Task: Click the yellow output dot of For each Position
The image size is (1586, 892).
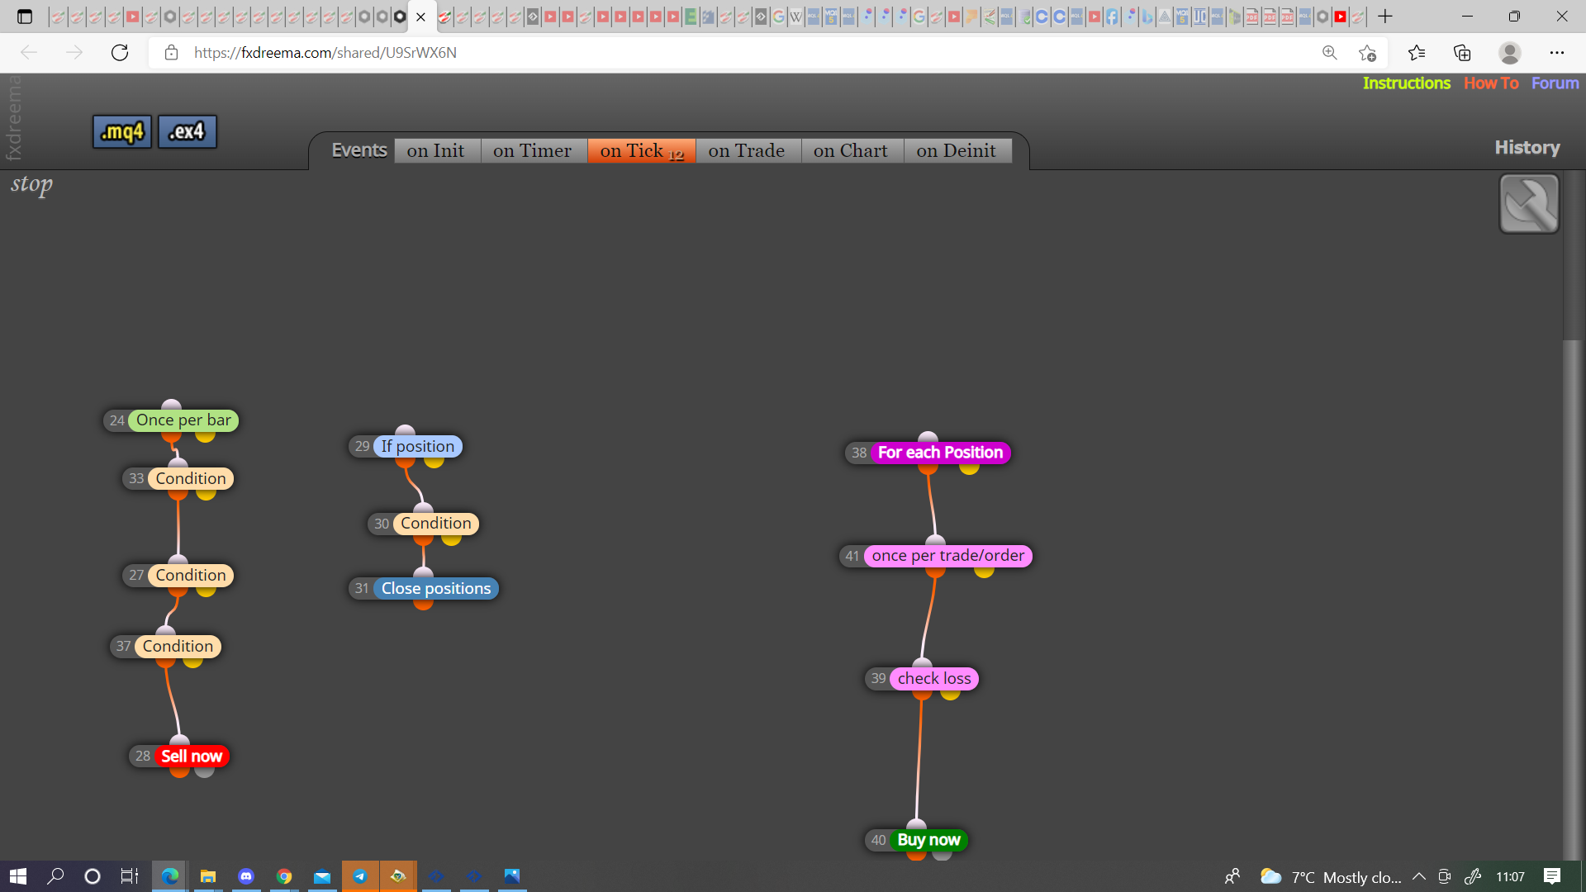Action: tap(970, 468)
